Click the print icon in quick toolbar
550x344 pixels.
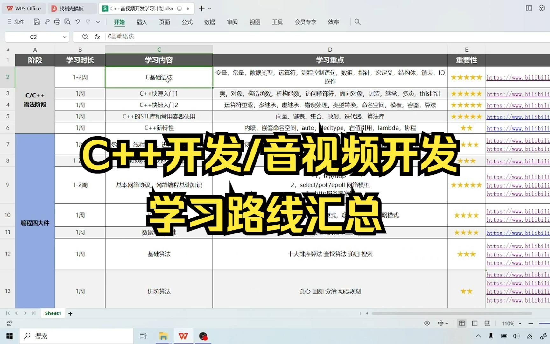click(57, 22)
